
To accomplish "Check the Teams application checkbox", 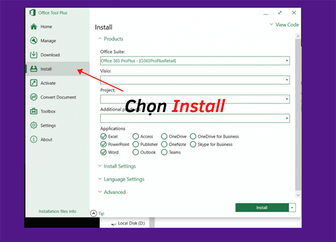I will pyautogui.click(x=164, y=152).
